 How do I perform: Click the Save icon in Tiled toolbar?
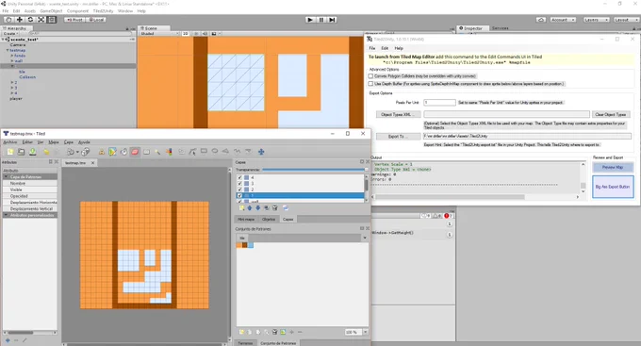(33, 152)
